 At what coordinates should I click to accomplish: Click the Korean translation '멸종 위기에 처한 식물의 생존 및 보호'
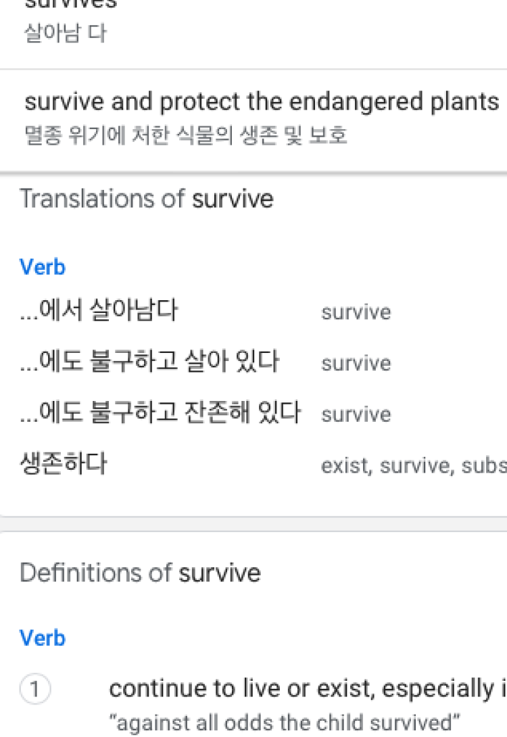[186, 136]
